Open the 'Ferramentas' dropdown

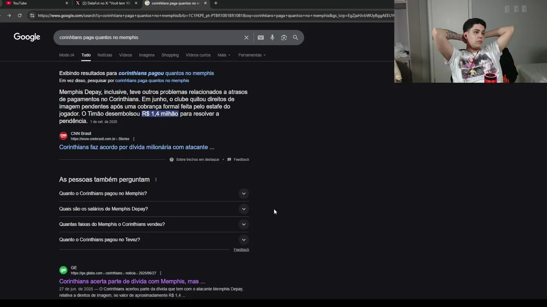[x=252, y=55]
